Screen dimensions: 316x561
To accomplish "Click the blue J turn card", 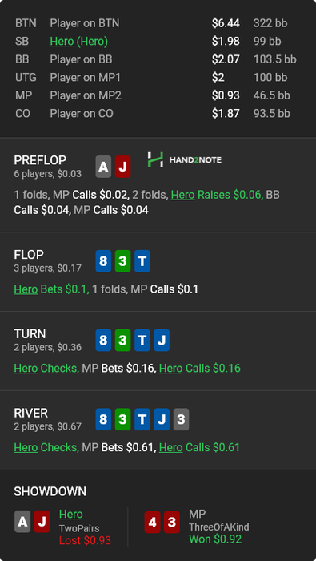I will click(162, 341).
